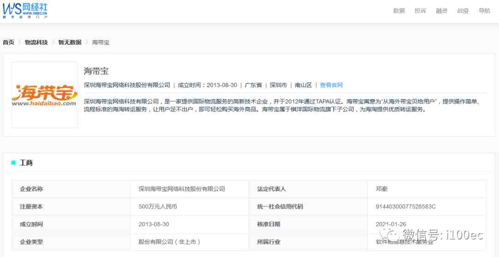Screen dimensions: 499x257
Task: Click the 企业类型 label cell
Action: 71,242
